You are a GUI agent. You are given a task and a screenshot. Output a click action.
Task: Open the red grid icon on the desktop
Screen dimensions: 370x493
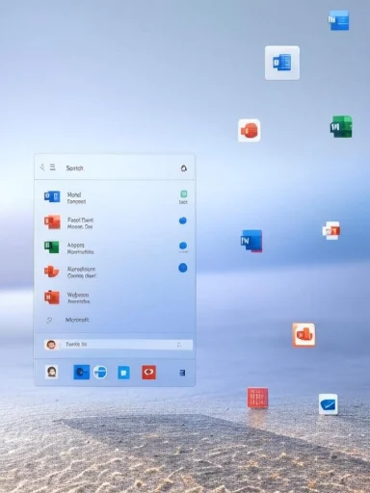point(257,398)
